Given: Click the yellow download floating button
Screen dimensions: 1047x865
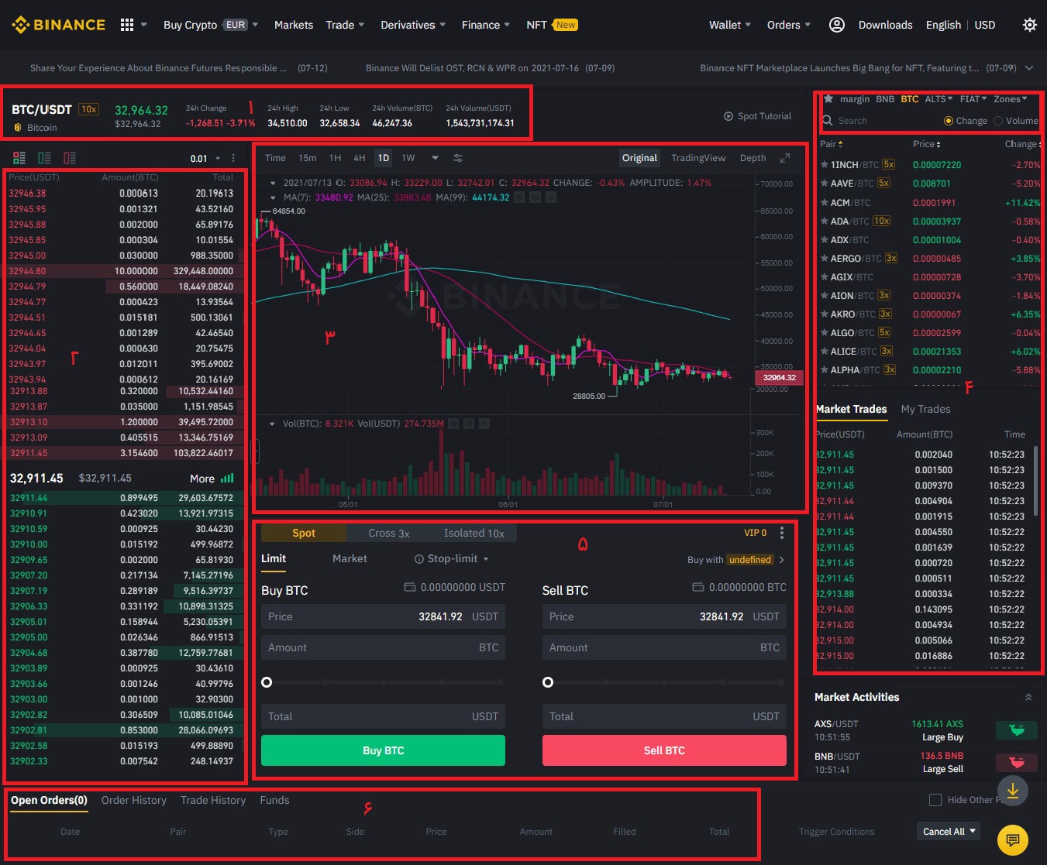Looking at the screenshot, I should point(1013,791).
